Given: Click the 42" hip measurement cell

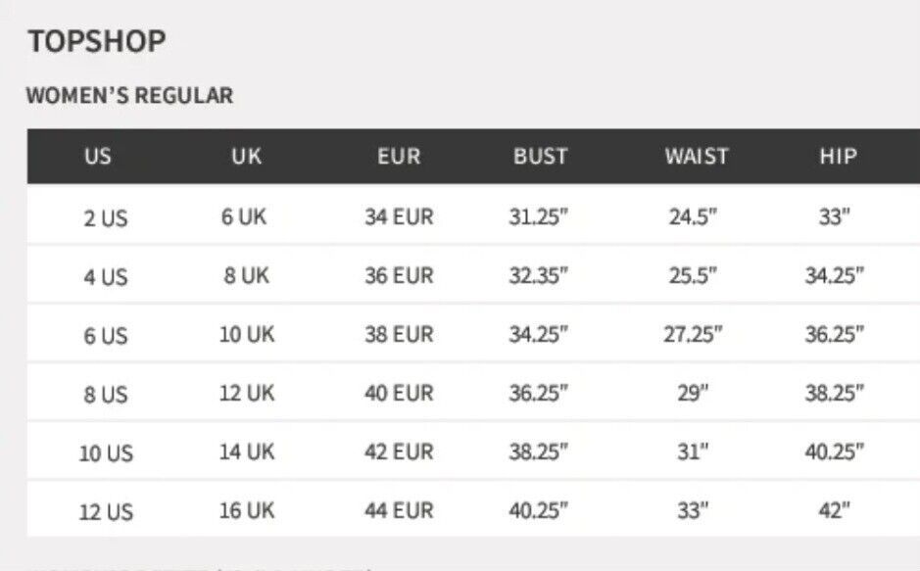Looking at the screenshot, I should pyautogui.click(x=835, y=510).
